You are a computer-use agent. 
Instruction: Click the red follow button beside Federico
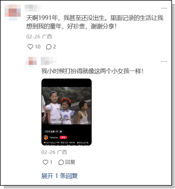tap(63, 137)
